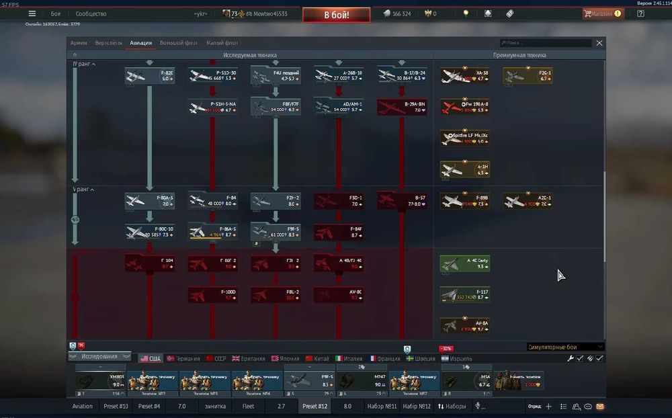672x418 pixels.
Task: Select the P-51D-30 aircraft card
Action: 212,76
